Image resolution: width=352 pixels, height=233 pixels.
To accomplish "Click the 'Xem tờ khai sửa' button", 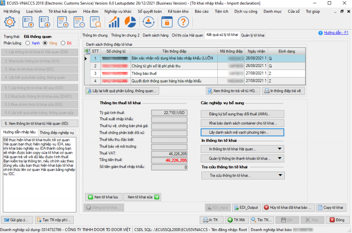I will click(142, 197).
